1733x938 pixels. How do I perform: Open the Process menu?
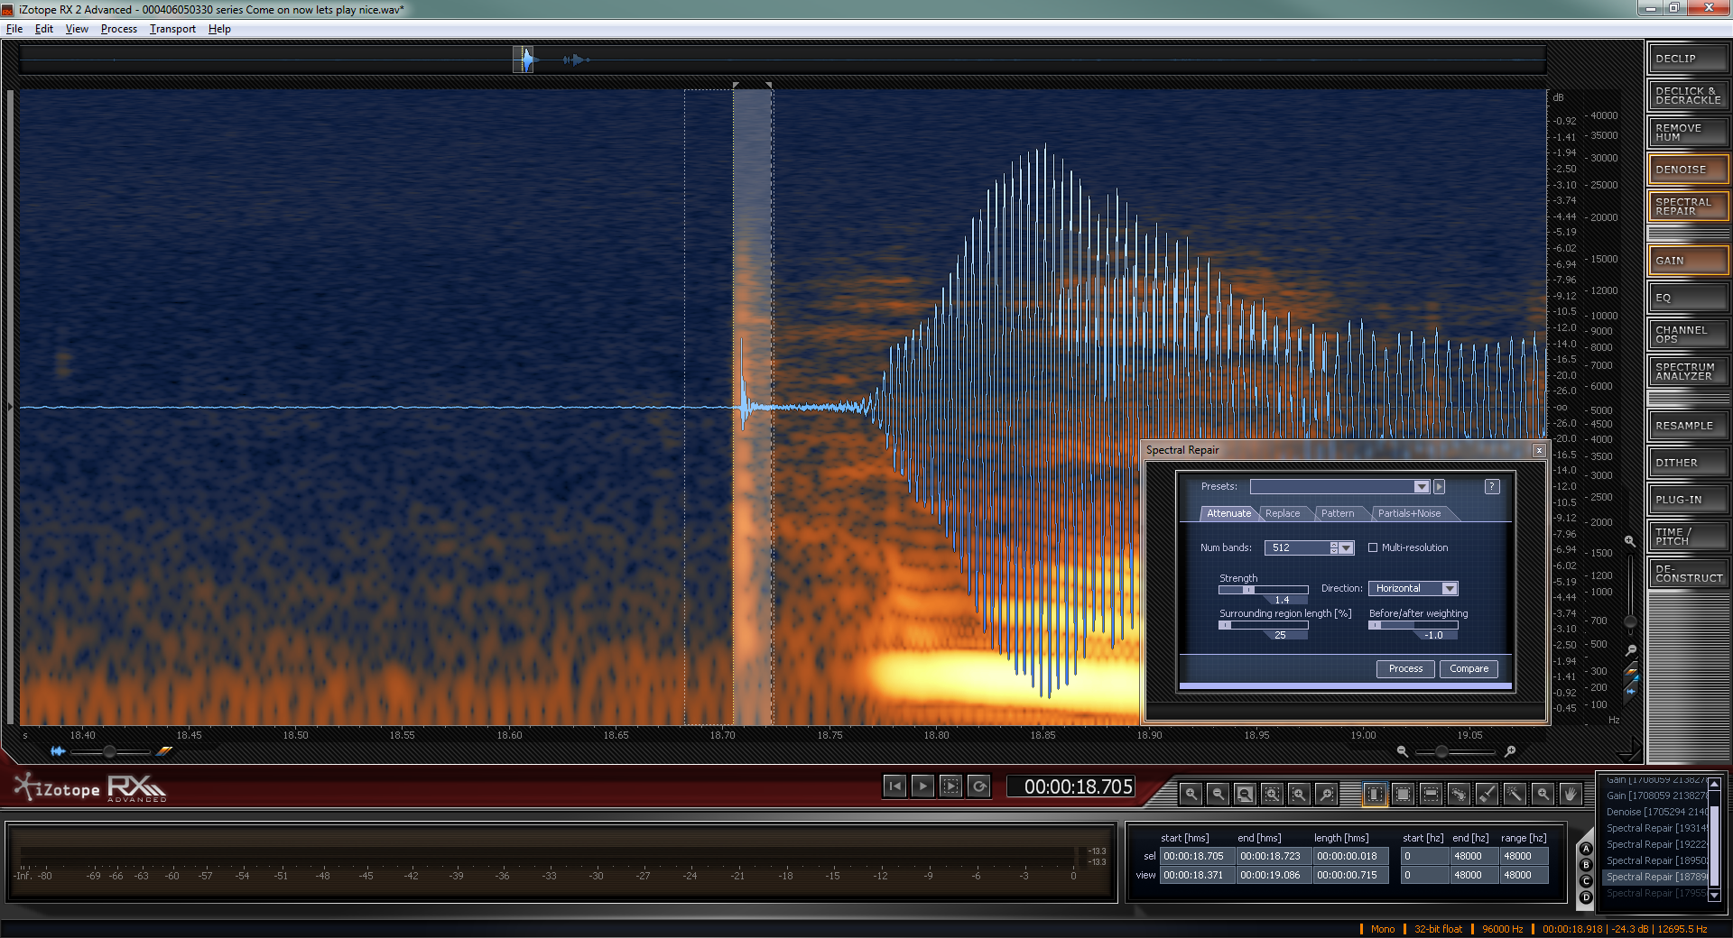pos(119,29)
